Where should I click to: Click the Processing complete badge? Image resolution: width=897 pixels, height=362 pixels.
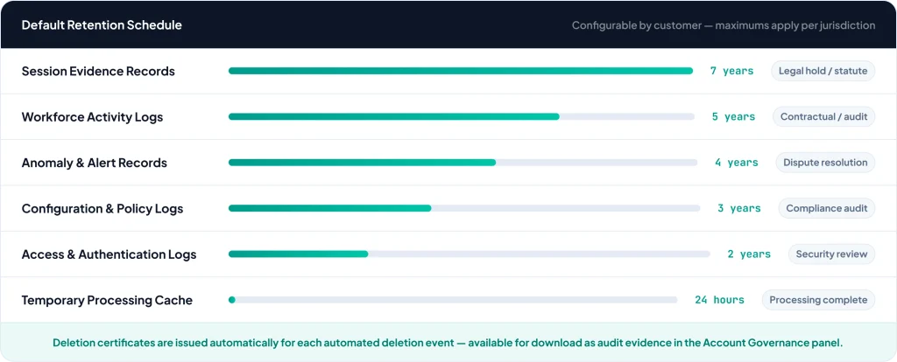818,300
